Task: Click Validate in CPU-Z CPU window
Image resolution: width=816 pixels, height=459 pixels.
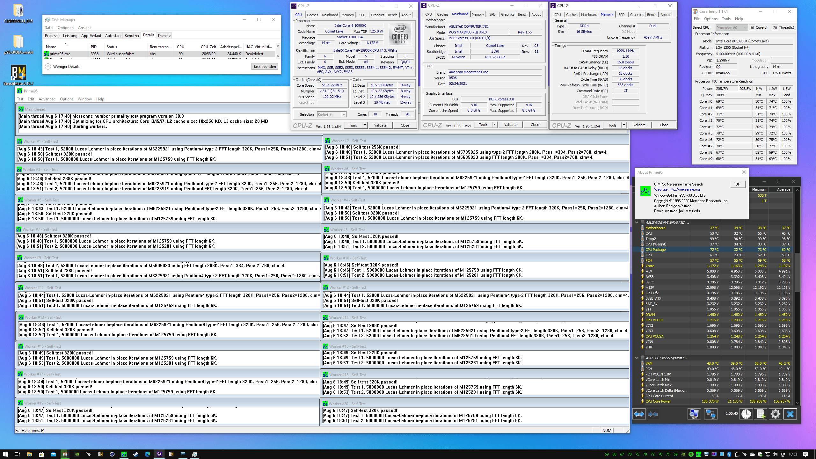Action: tap(380, 125)
